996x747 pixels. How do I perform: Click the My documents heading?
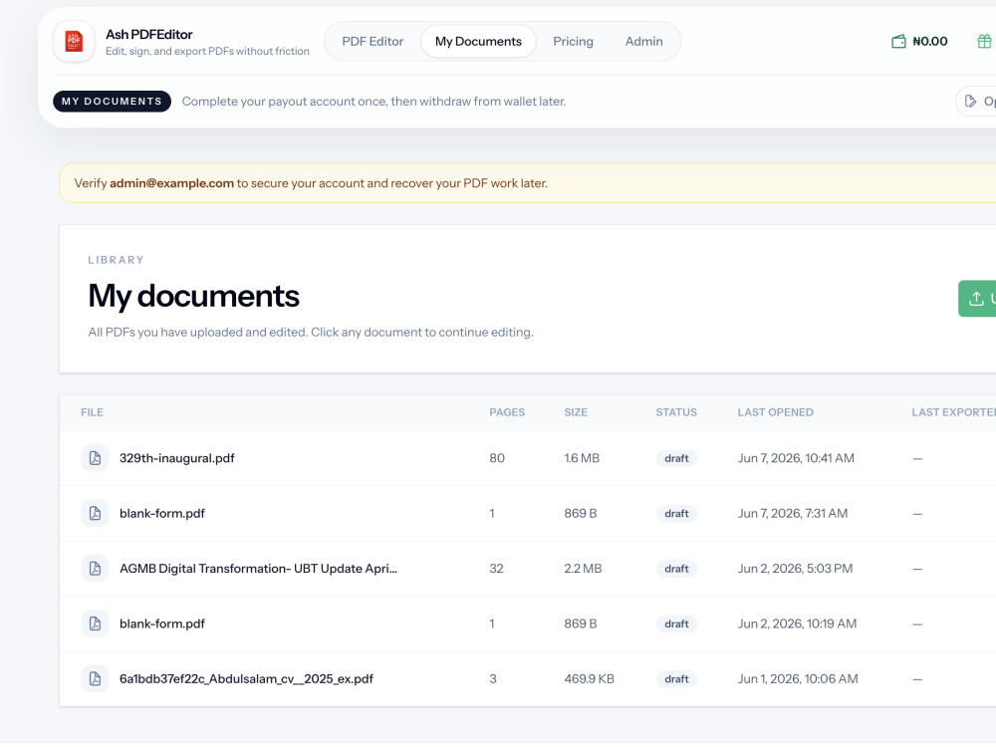point(194,297)
